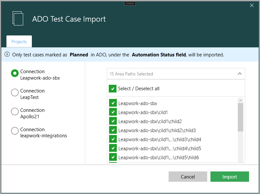The width and height of the screenshot is (260, 194).
Task: Untick the cild1\child2\child3 area path checkbox
Action: tap(113, 130)
